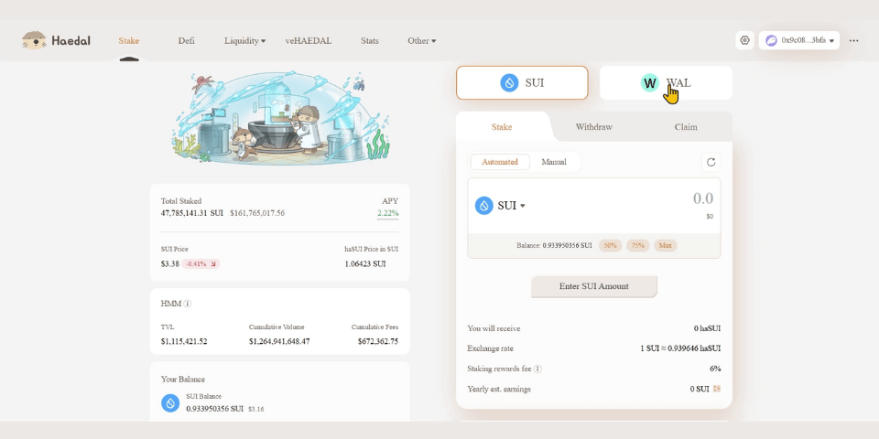This screenshot has width=879, height=439.
Task: Click the HMM info icon
Action: 187,304
